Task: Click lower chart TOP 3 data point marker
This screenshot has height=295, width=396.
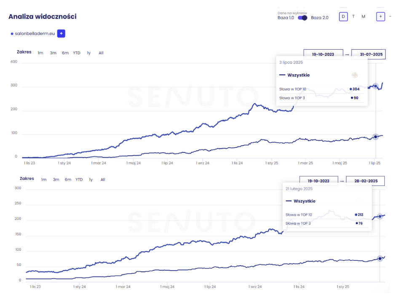Action: click(x=380, y=259)
